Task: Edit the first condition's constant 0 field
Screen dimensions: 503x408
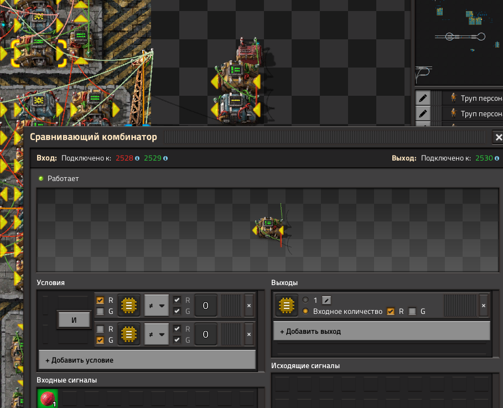Action: pyautogui.click(x=206, y=305)
